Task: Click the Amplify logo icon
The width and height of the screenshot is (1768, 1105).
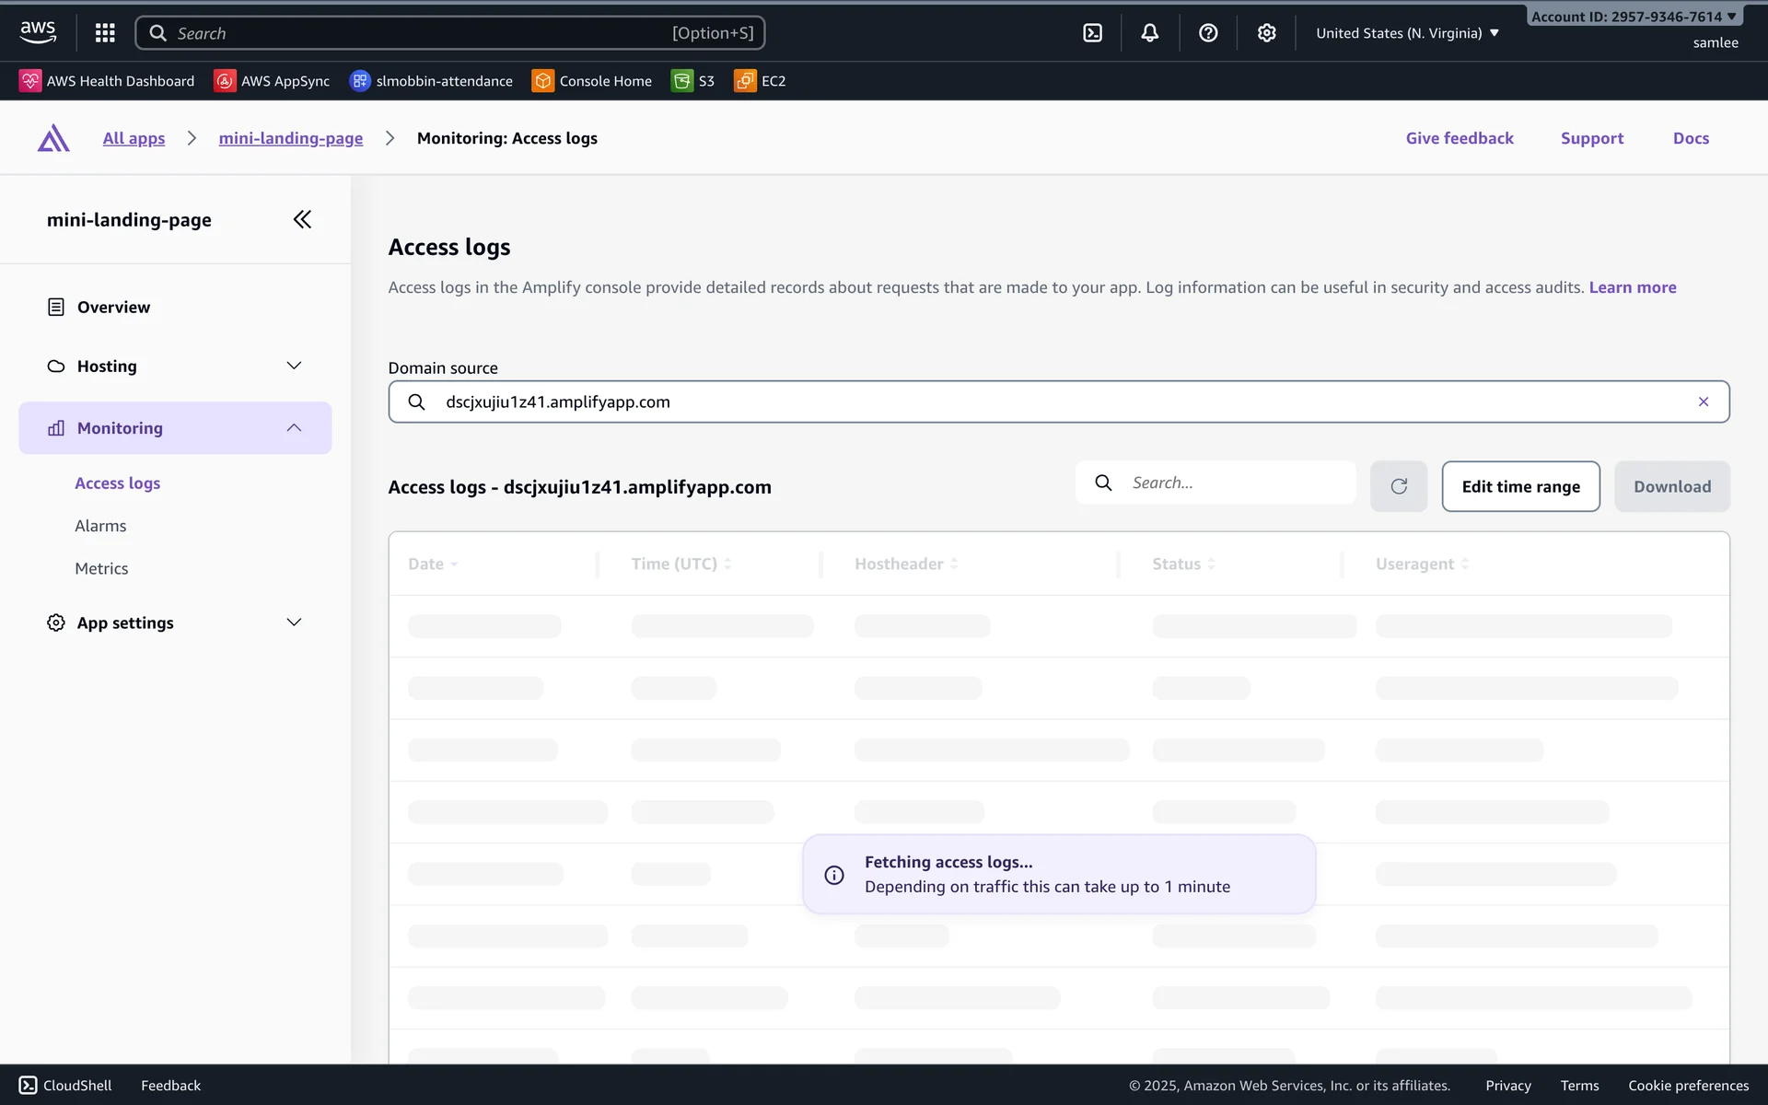Action: 53,138
